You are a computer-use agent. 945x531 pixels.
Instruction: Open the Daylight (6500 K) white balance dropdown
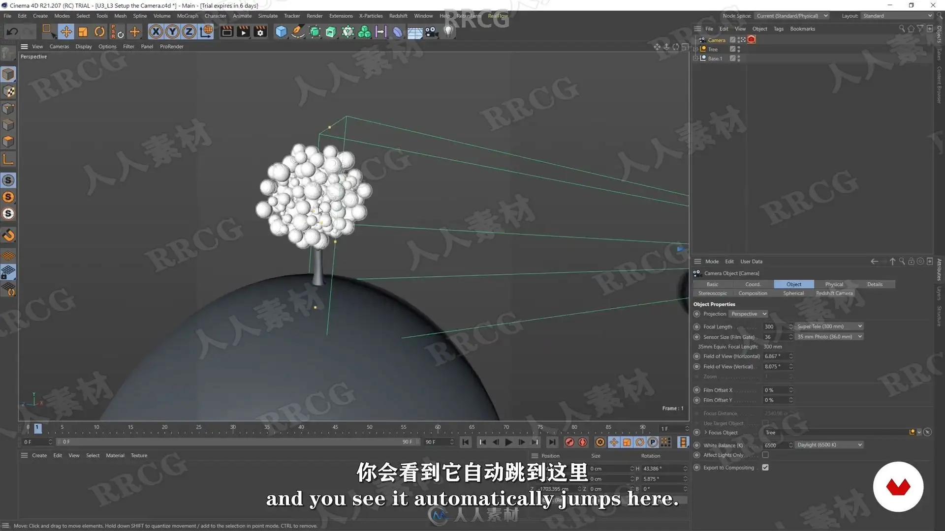coord(829,445)
